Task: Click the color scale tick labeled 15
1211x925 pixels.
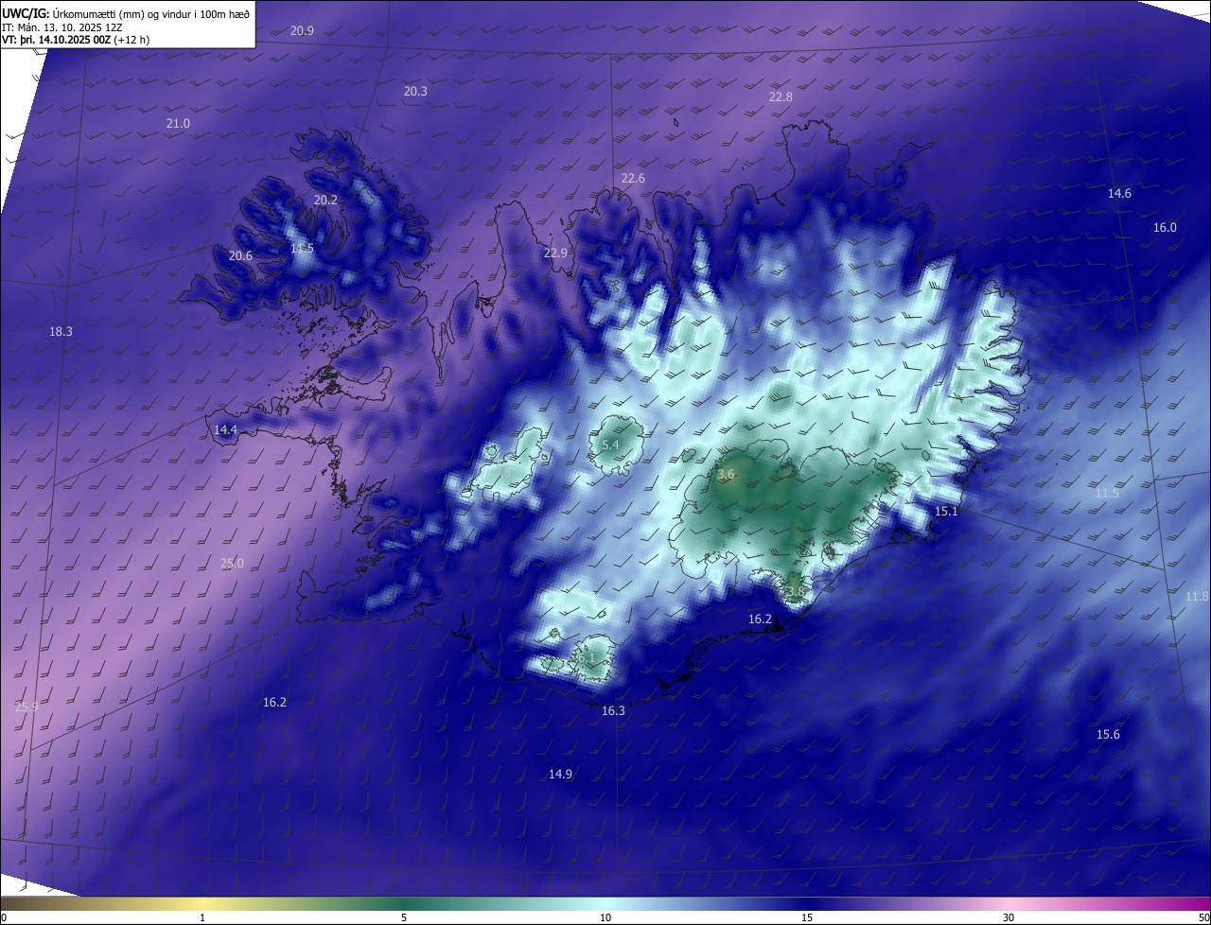Action: click(807, 917)
